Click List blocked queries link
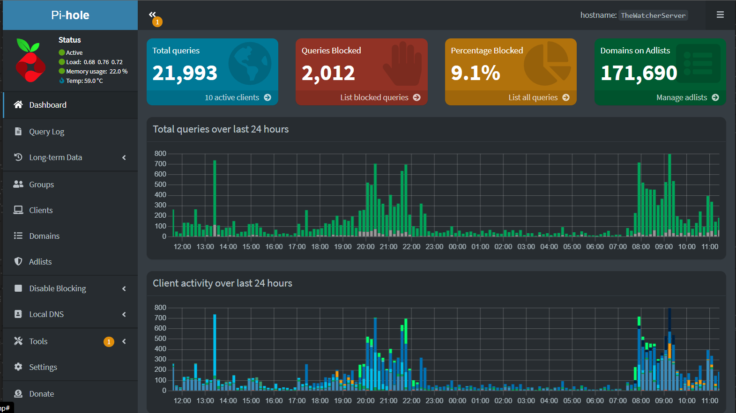 pos(380,97)
